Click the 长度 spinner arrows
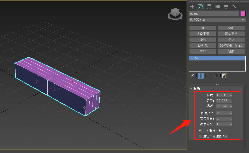 [x=231, y=95]
